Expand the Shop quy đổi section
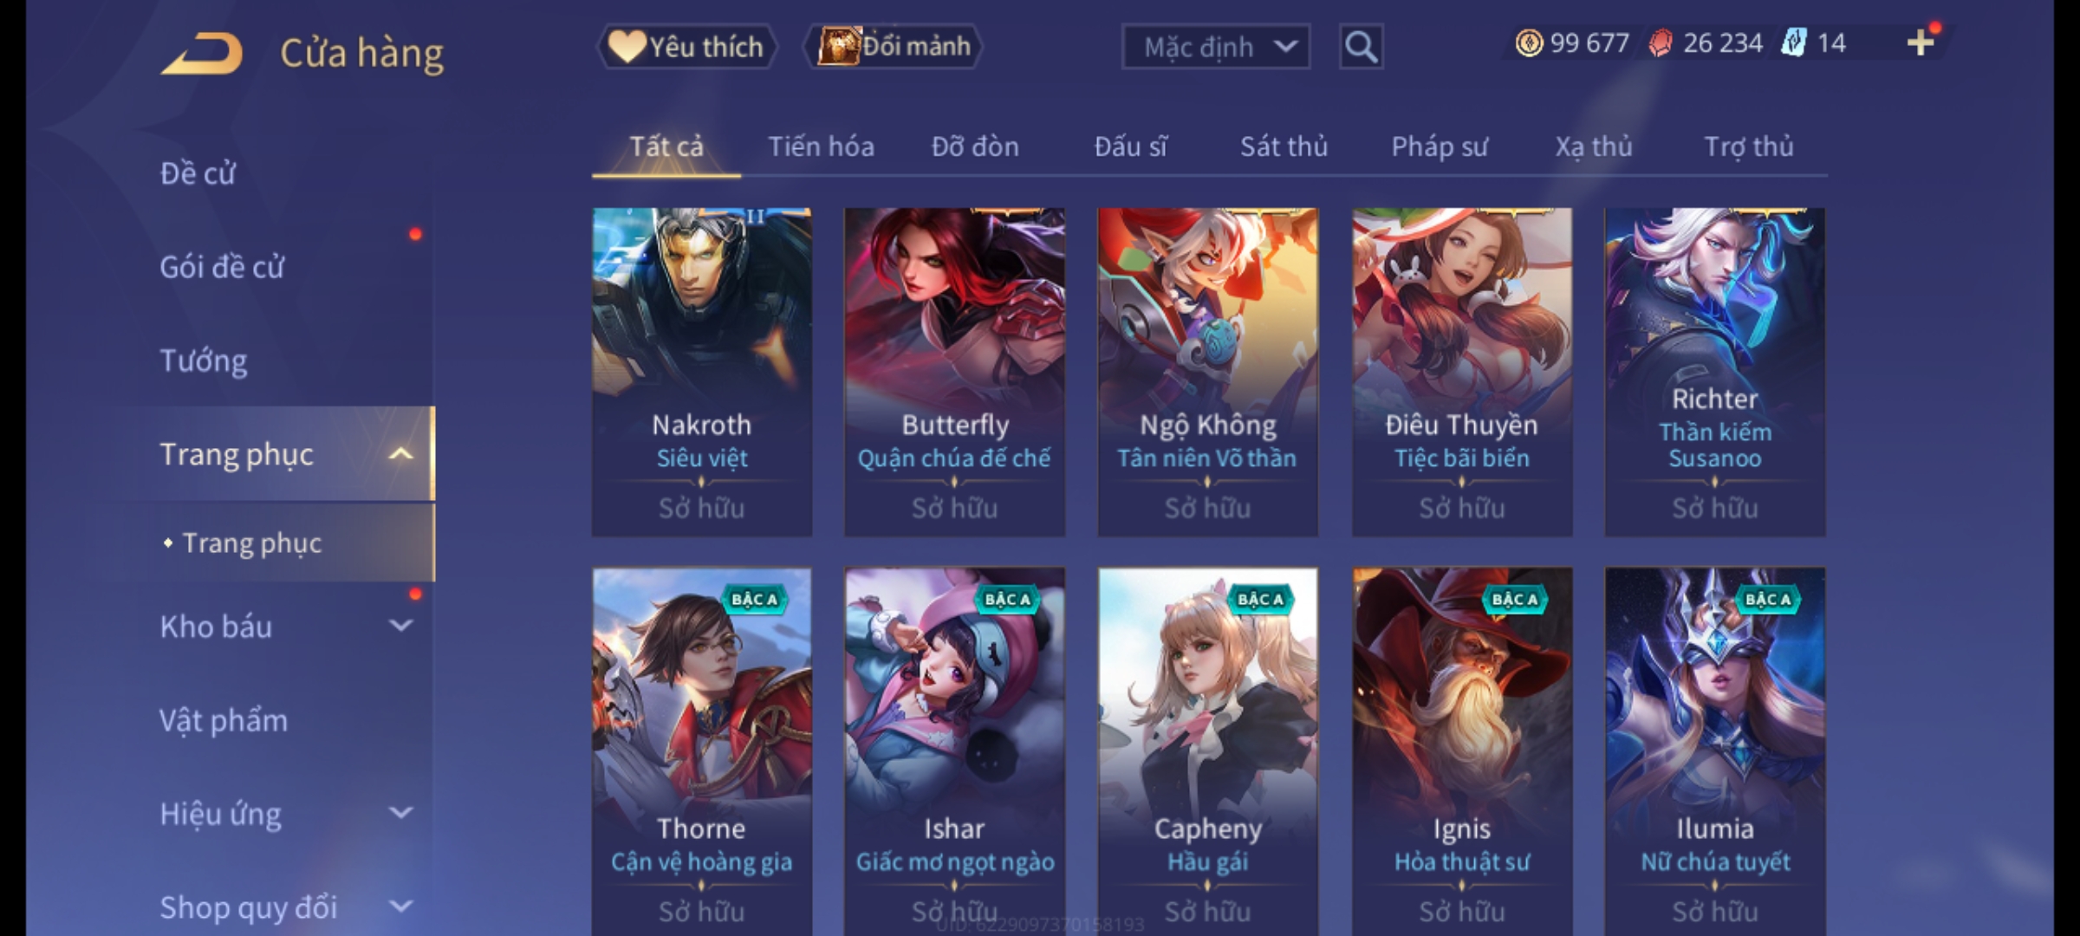Viewport: 2080px width, 936px height. (x=400, y=907)
